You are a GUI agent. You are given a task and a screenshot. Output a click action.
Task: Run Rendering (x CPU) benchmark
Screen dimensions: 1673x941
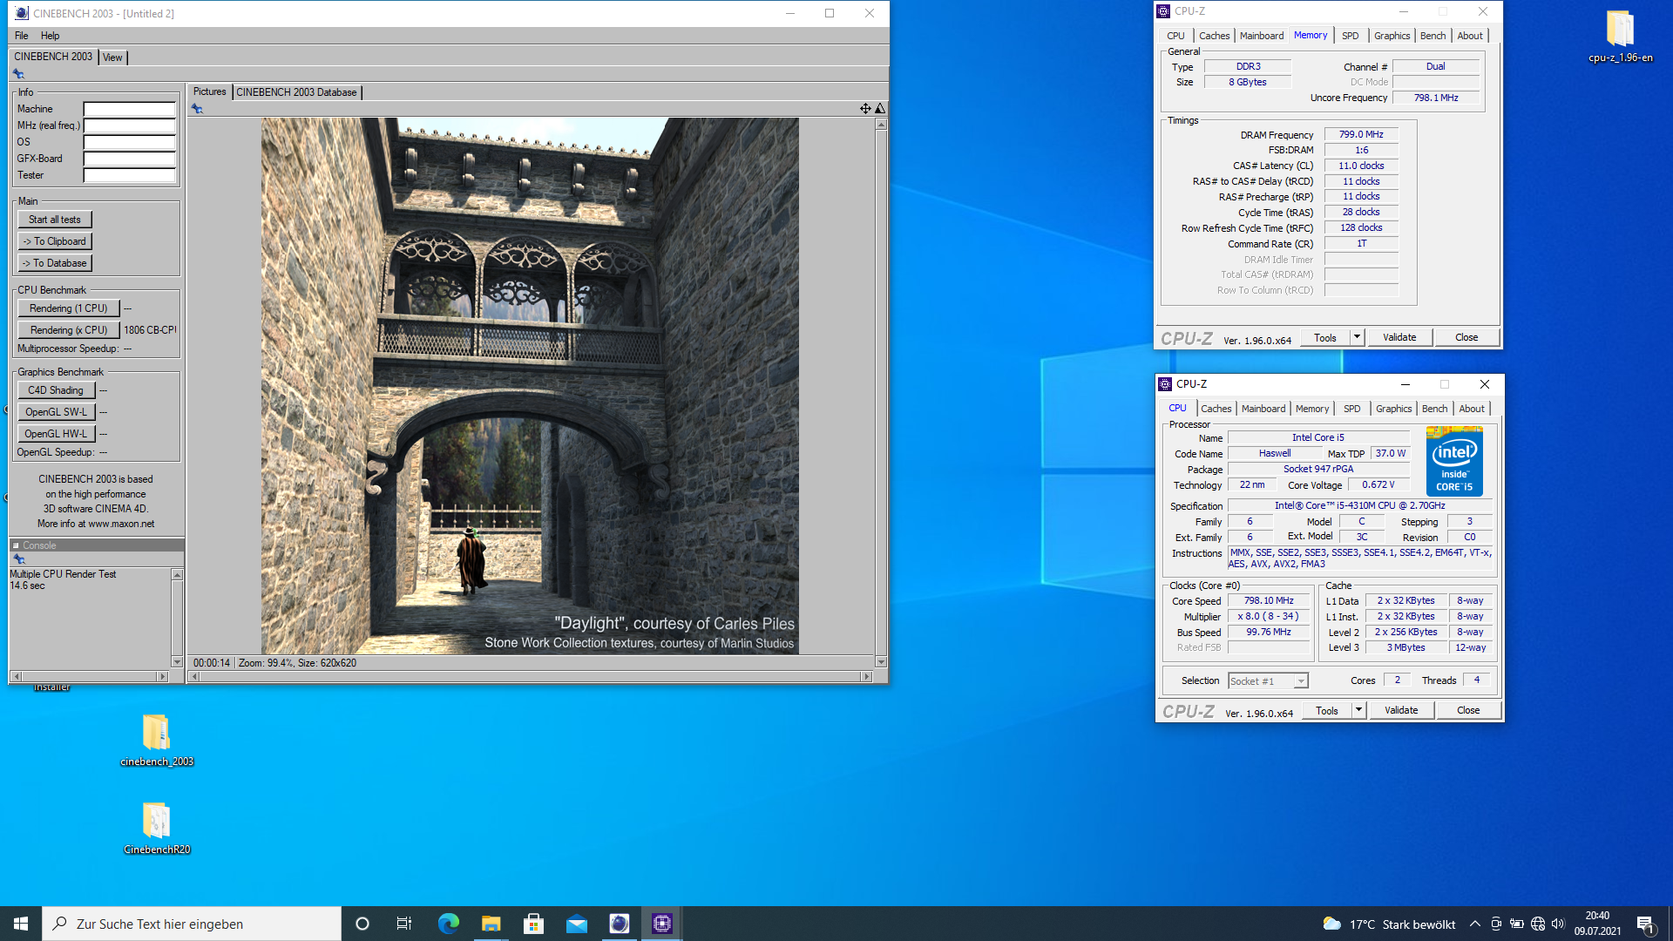69,330
